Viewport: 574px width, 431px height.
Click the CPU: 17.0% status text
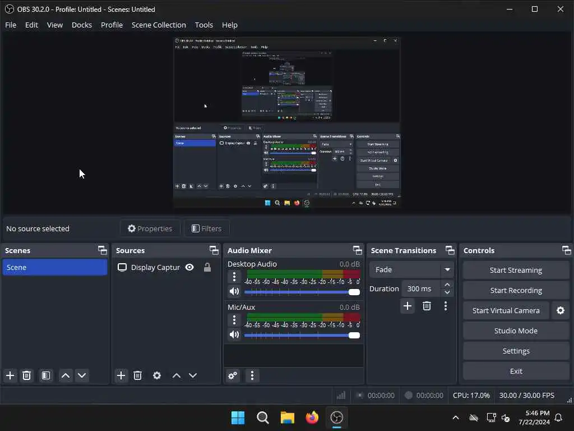pos(471,396)
